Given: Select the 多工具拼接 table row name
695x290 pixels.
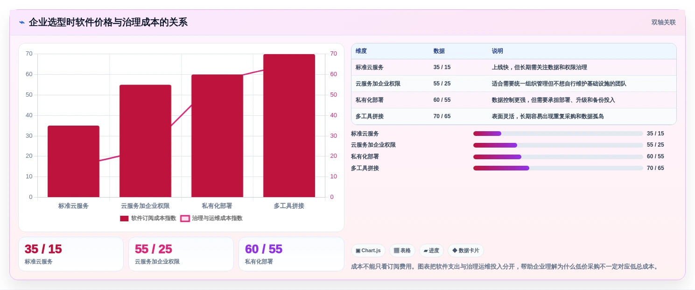Looking at the screenshot, I should [x=370, y=116].
